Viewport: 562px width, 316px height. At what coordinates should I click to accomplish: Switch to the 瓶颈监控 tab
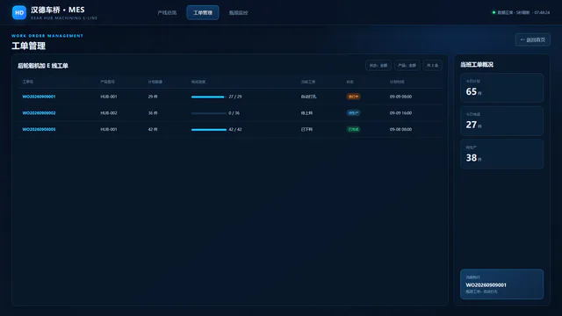pyautogui.click(x=238, y=12)
